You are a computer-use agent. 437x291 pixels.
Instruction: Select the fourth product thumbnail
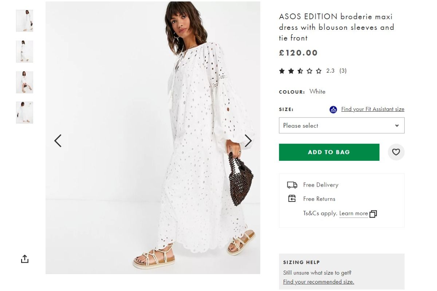tap(25, 112)
